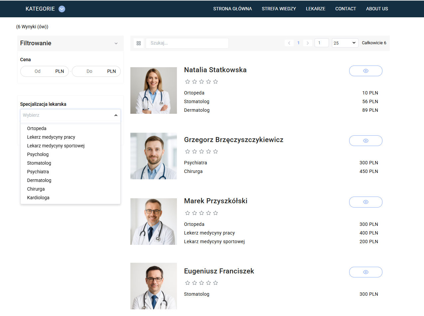Image resolution: width=424 pixels, height=316 pixels.
Task: Click the grid view layout icon
Action: click(139, 43)
